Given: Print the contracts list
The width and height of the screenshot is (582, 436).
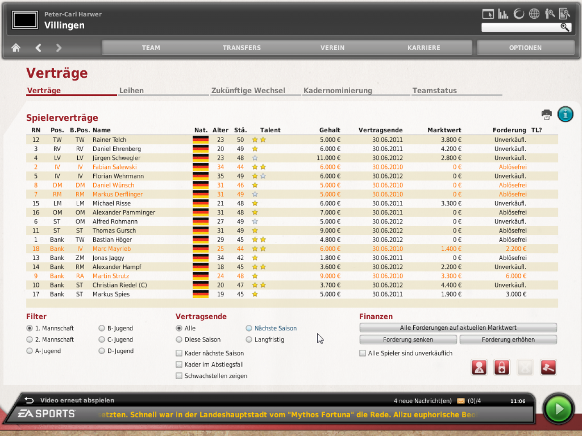Looking at the screenshot, I should [547, 114].
